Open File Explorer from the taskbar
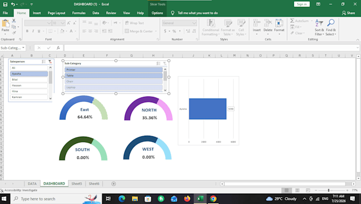This screenshot has width=361, height=204. point(135,199)
